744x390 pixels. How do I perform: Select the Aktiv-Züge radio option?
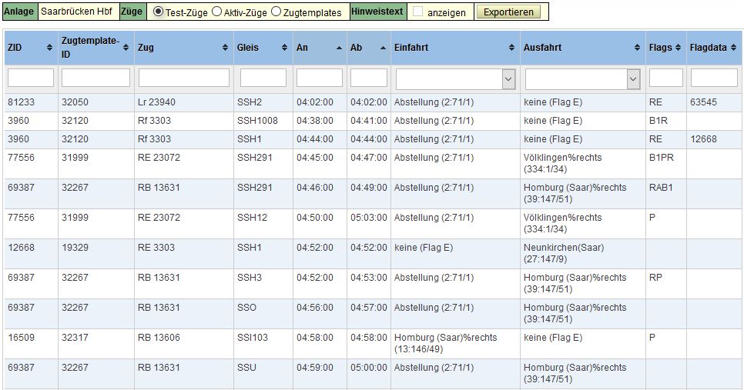[x=216, y=12]
